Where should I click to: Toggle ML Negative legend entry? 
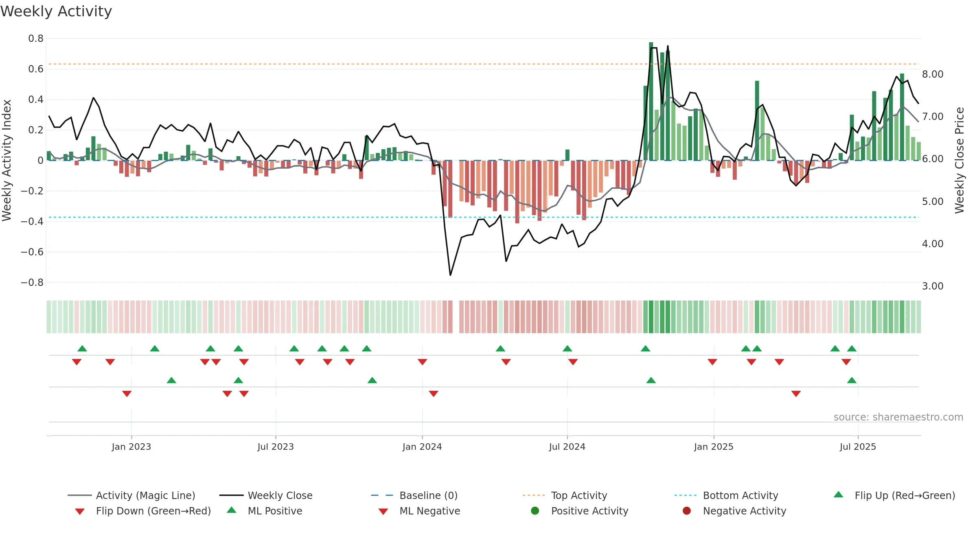click(419, 511)
